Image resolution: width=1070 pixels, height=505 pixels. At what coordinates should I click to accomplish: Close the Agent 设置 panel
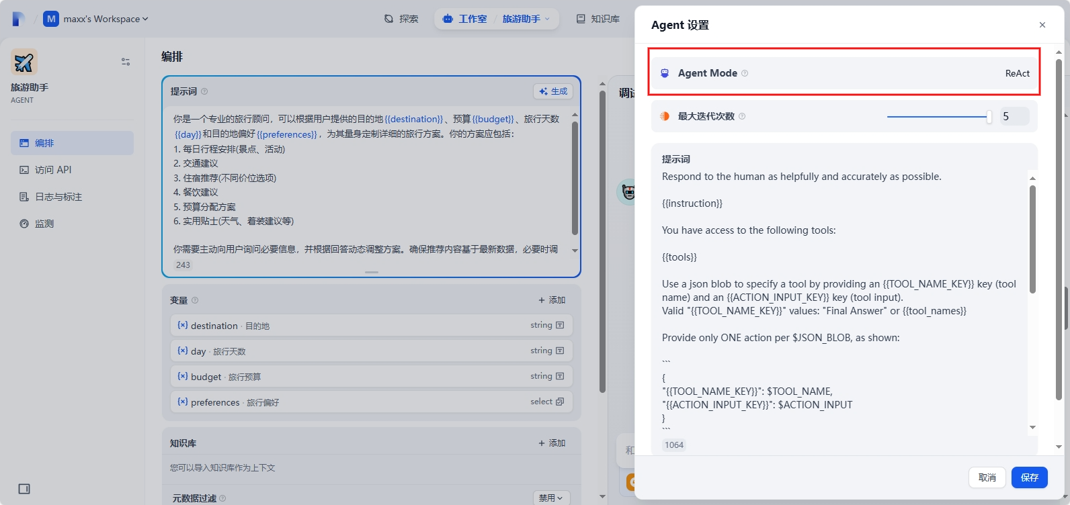(x=1042, y=25)
